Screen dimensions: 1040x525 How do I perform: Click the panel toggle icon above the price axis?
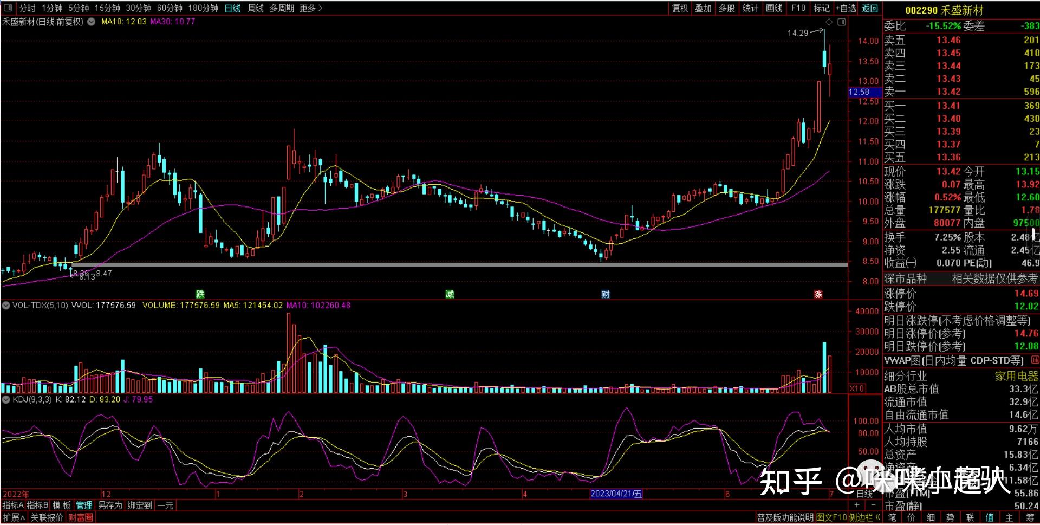click(x=841, y=22)
